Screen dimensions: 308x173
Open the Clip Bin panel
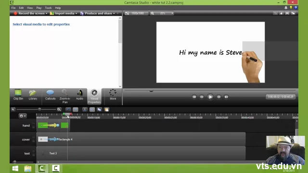click(18, 95)
